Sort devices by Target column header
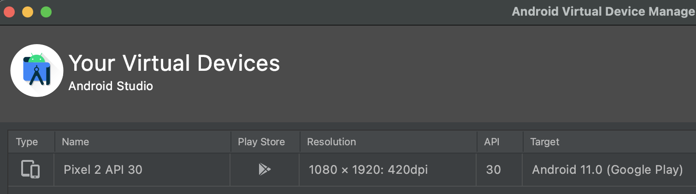The width and height of the screenshot is (696, 194). click(x=609, y=142)
